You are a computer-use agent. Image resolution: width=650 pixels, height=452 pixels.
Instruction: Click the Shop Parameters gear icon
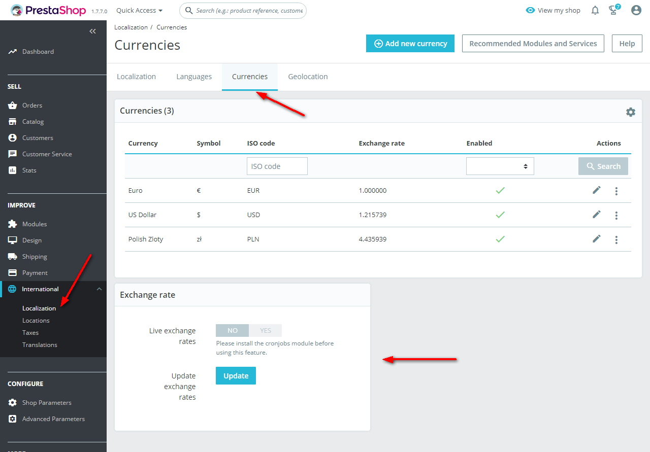(13, 403)
